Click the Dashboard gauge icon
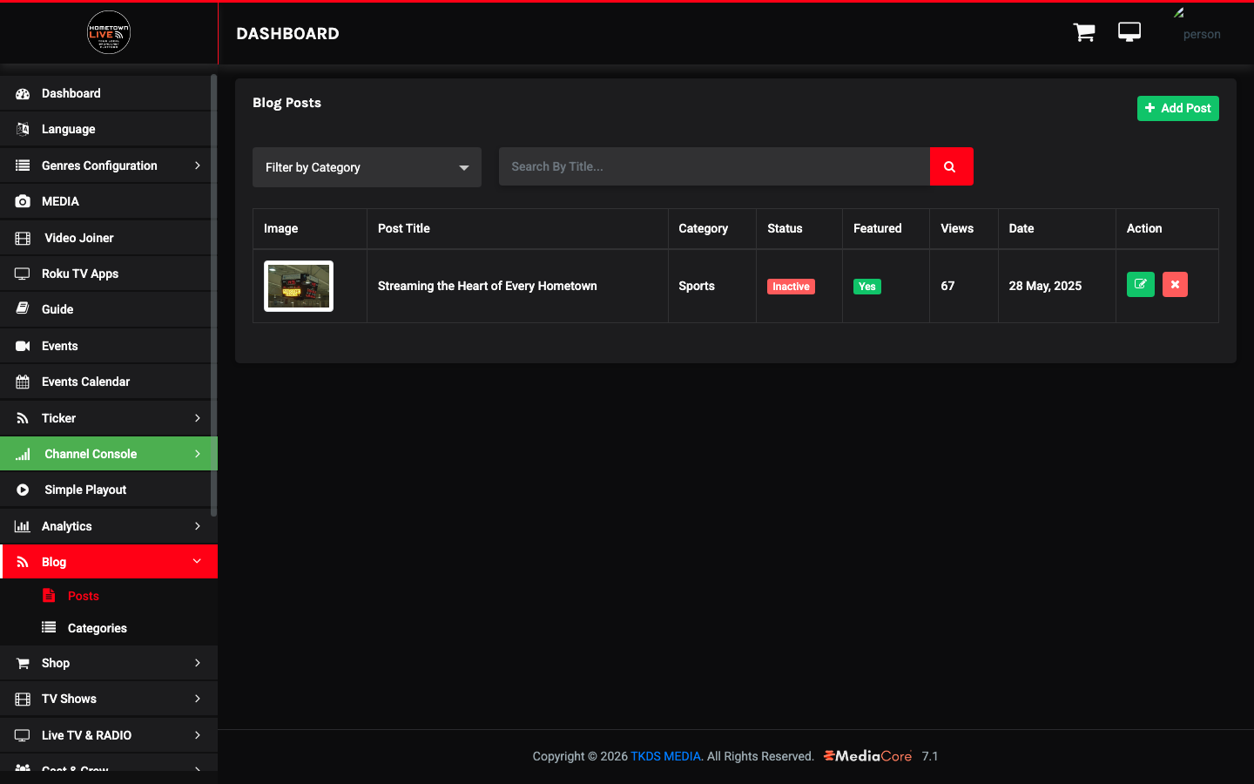The image size is (1254, 784). click(23, 93)
